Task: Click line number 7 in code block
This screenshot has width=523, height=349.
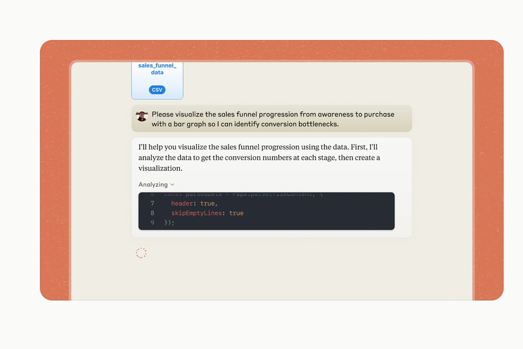Action: 153,203
